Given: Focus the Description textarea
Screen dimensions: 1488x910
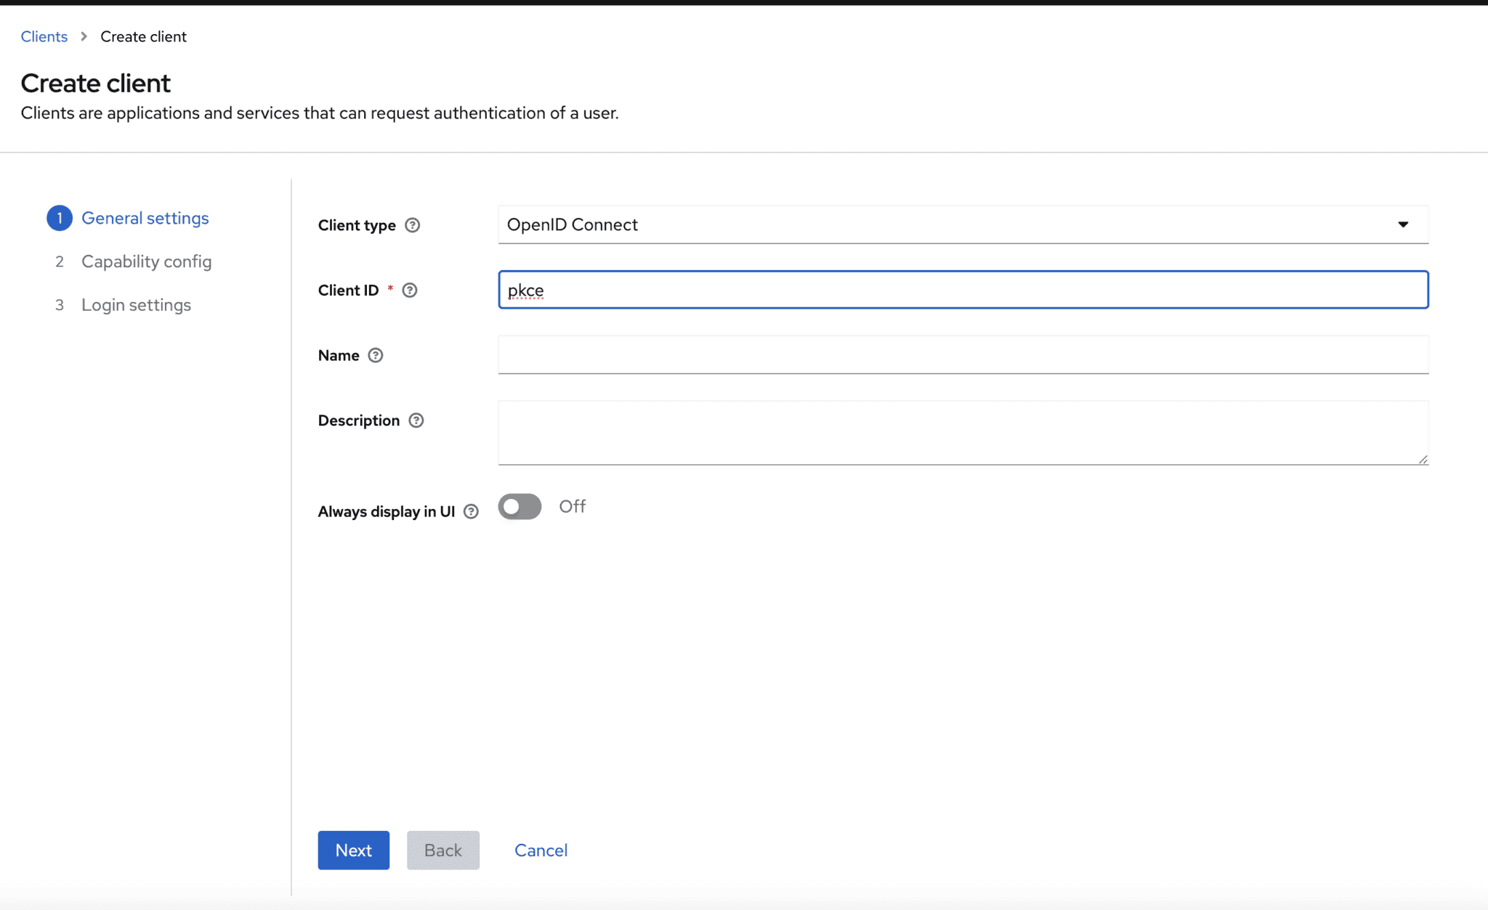Looking at the screenshot, I should click(963, 432).
